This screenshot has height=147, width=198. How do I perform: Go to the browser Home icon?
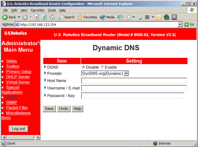(51, 17)
